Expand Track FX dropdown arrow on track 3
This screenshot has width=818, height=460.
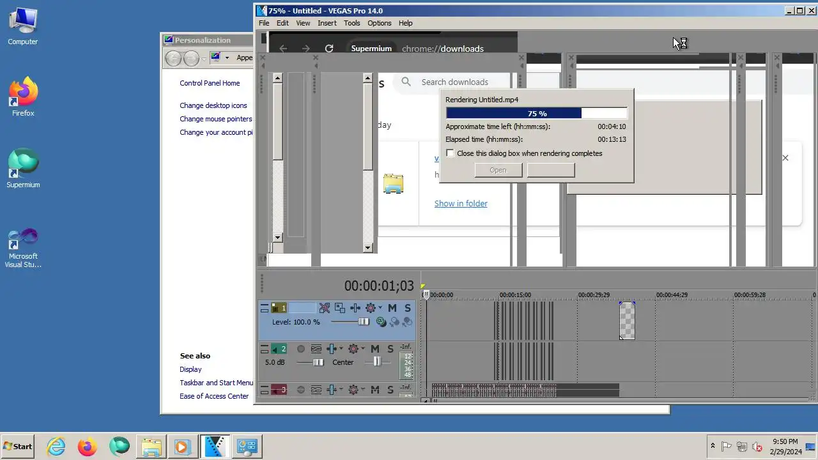[362, 390]
